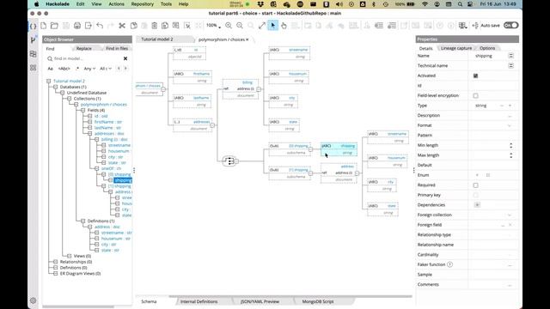Open the 100% zoom level dropdown

tap(213, 26)
